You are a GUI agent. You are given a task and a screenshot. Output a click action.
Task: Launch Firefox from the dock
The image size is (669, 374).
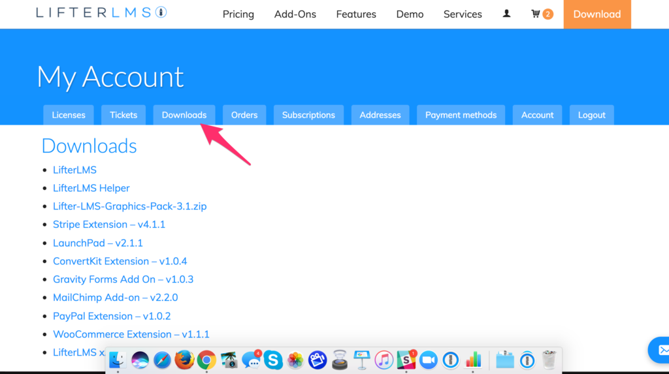click(x=184, y=360)
